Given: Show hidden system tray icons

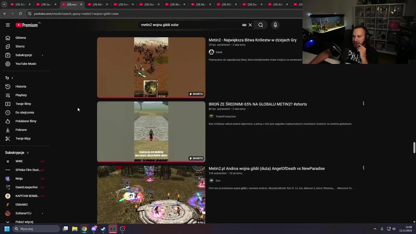Looking at the screenshot, I should [375, 229].
